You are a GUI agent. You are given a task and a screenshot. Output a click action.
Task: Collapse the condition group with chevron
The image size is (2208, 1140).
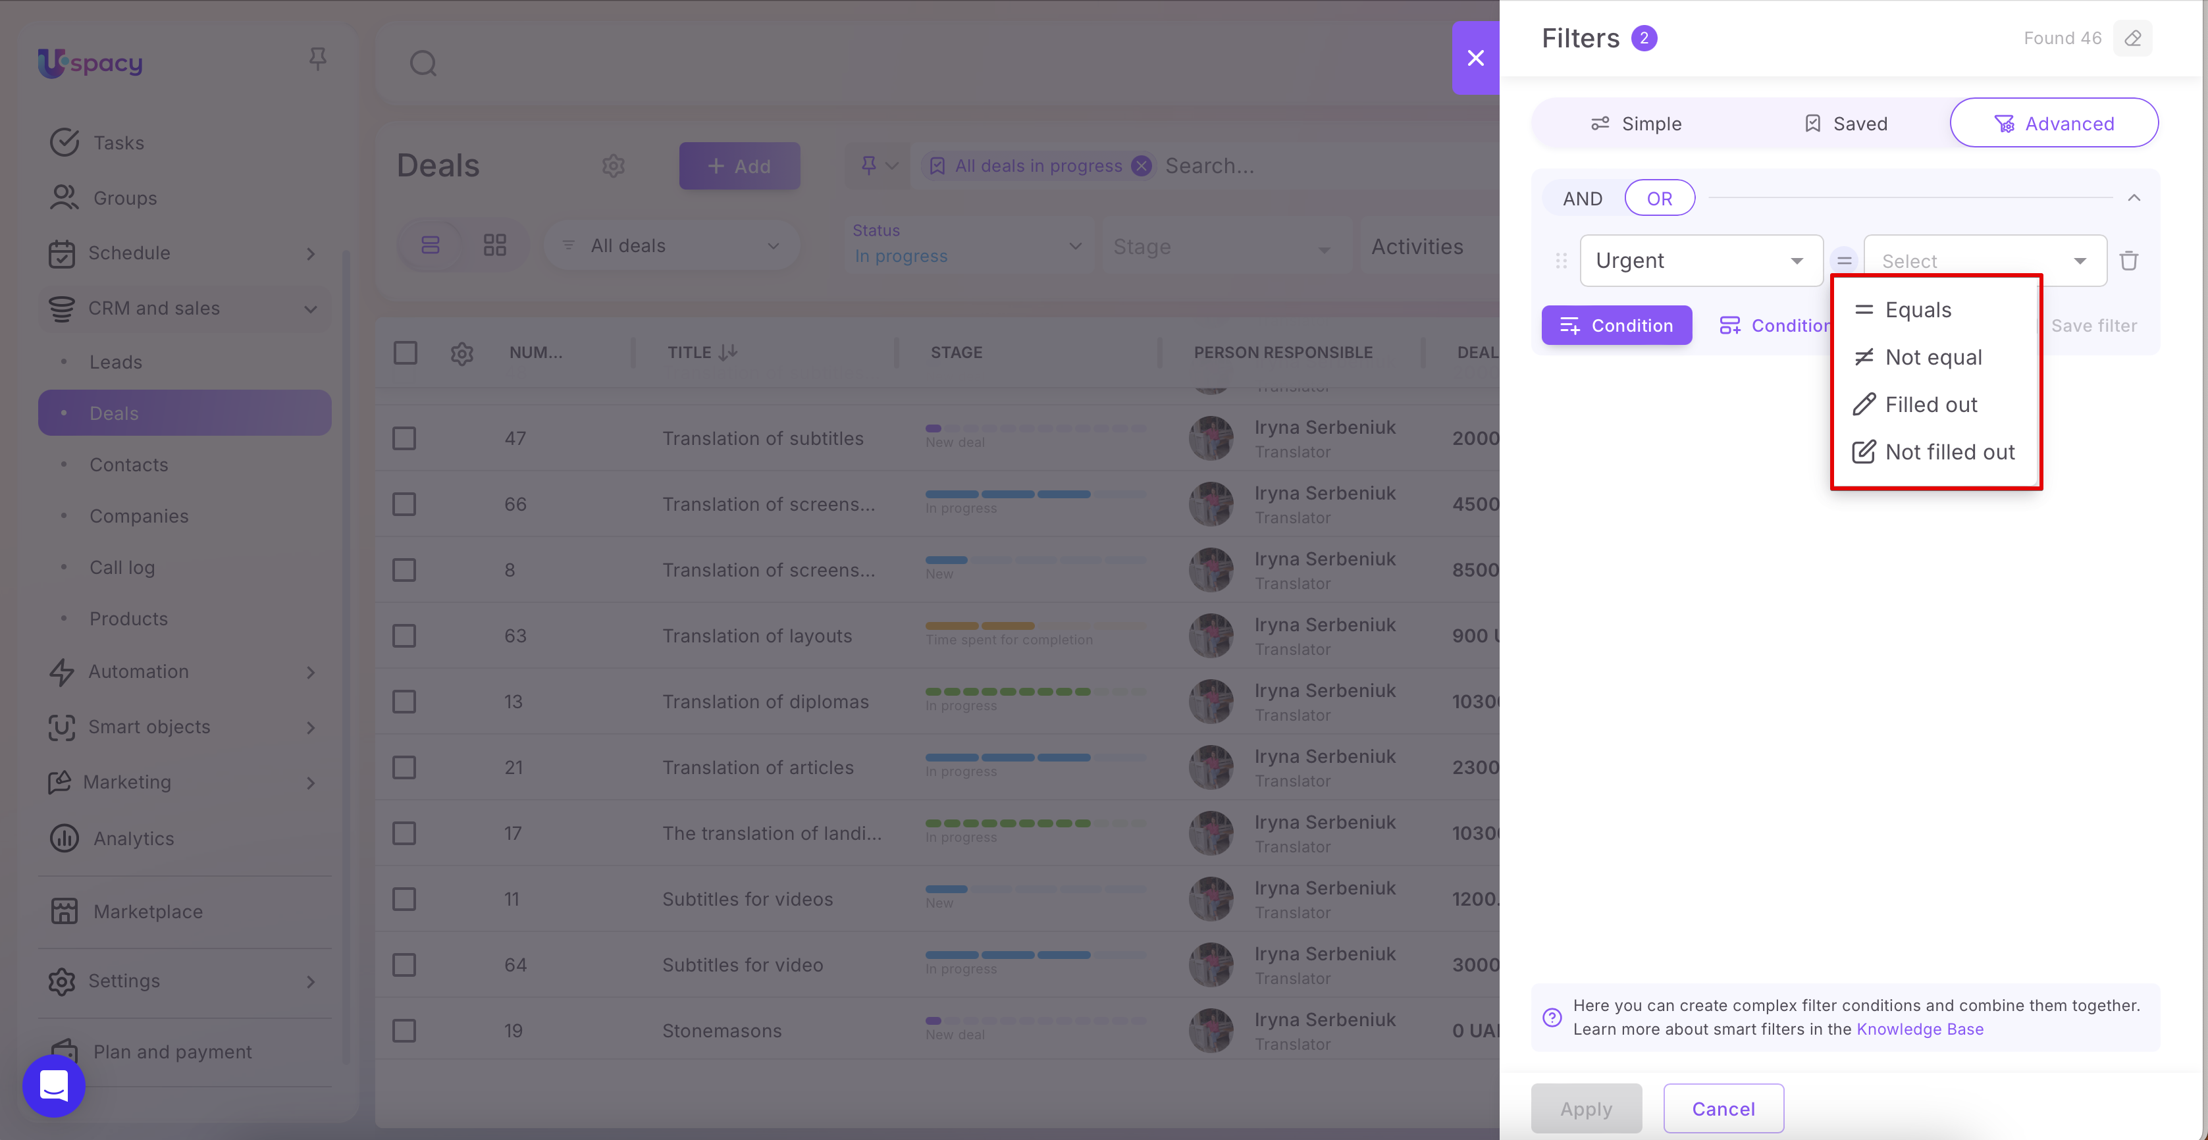click(2134, 199)
